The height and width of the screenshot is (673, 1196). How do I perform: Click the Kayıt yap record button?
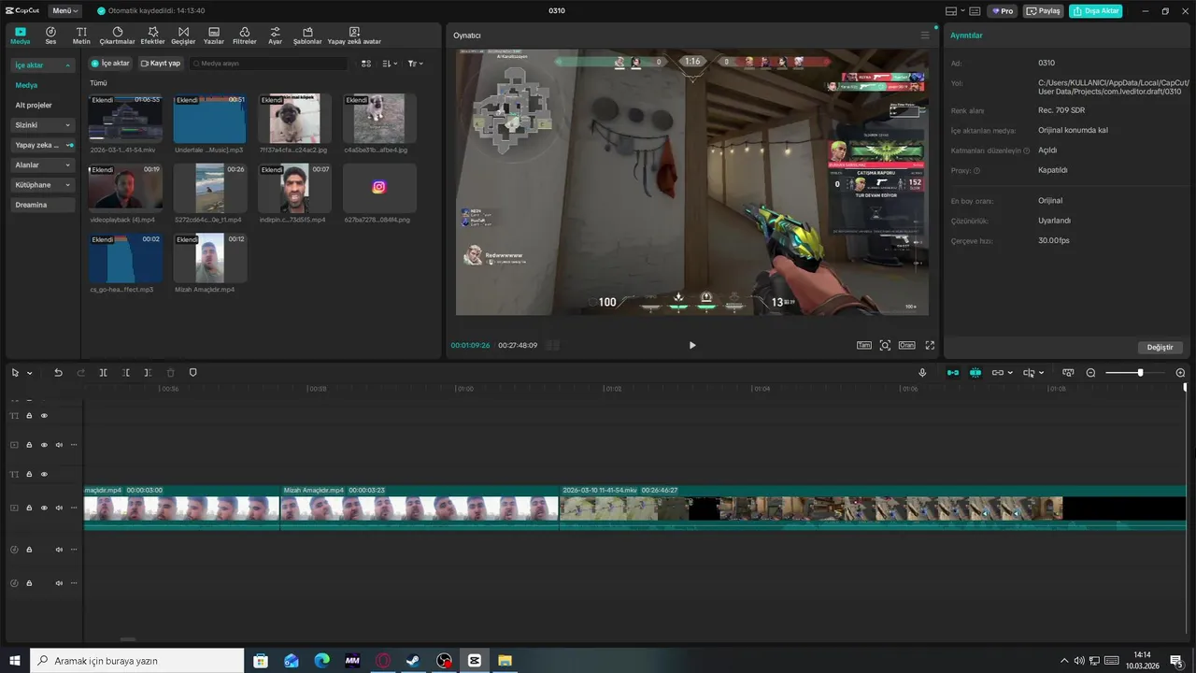tap(161, 64)
